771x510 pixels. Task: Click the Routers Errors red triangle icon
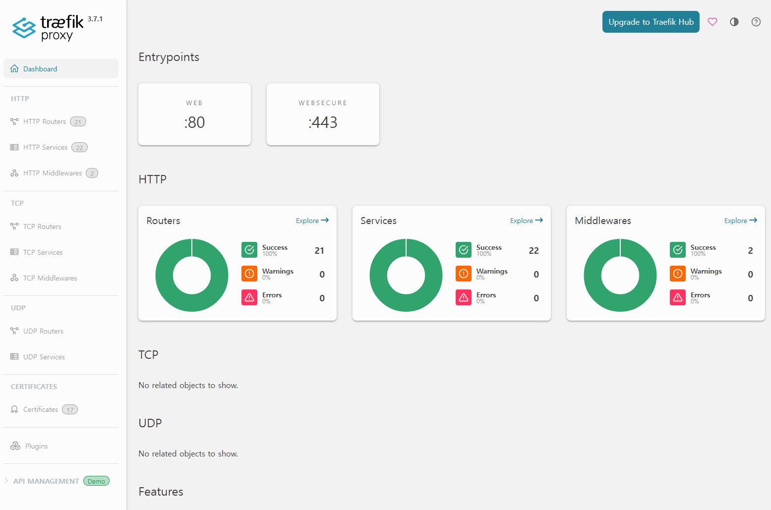(x=249, y=297)
